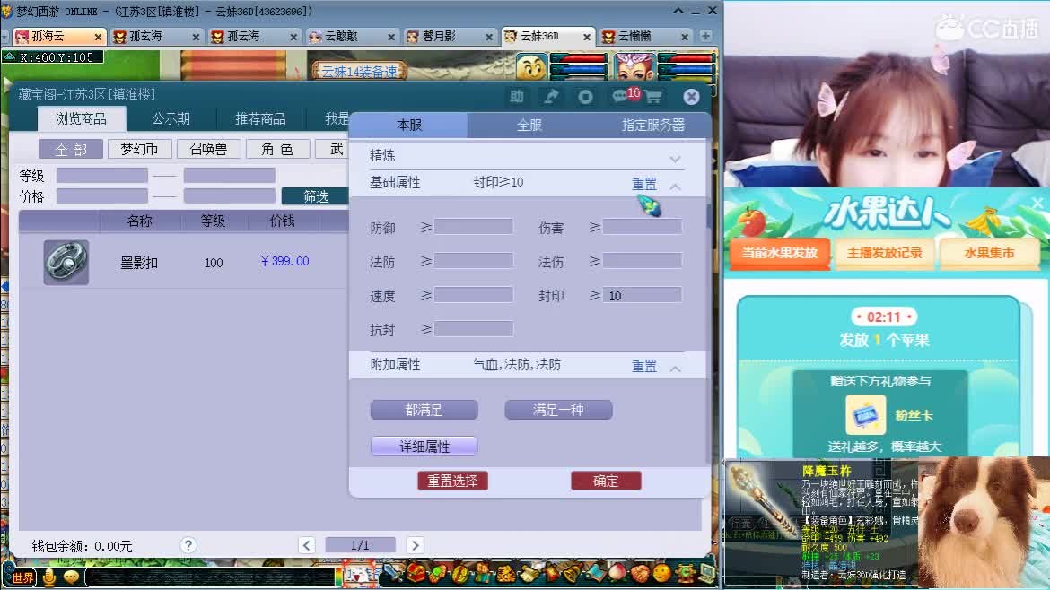Click the peach icon in bottom toolbar
The height and width of the screenshot is (590, 1050).
616,573
